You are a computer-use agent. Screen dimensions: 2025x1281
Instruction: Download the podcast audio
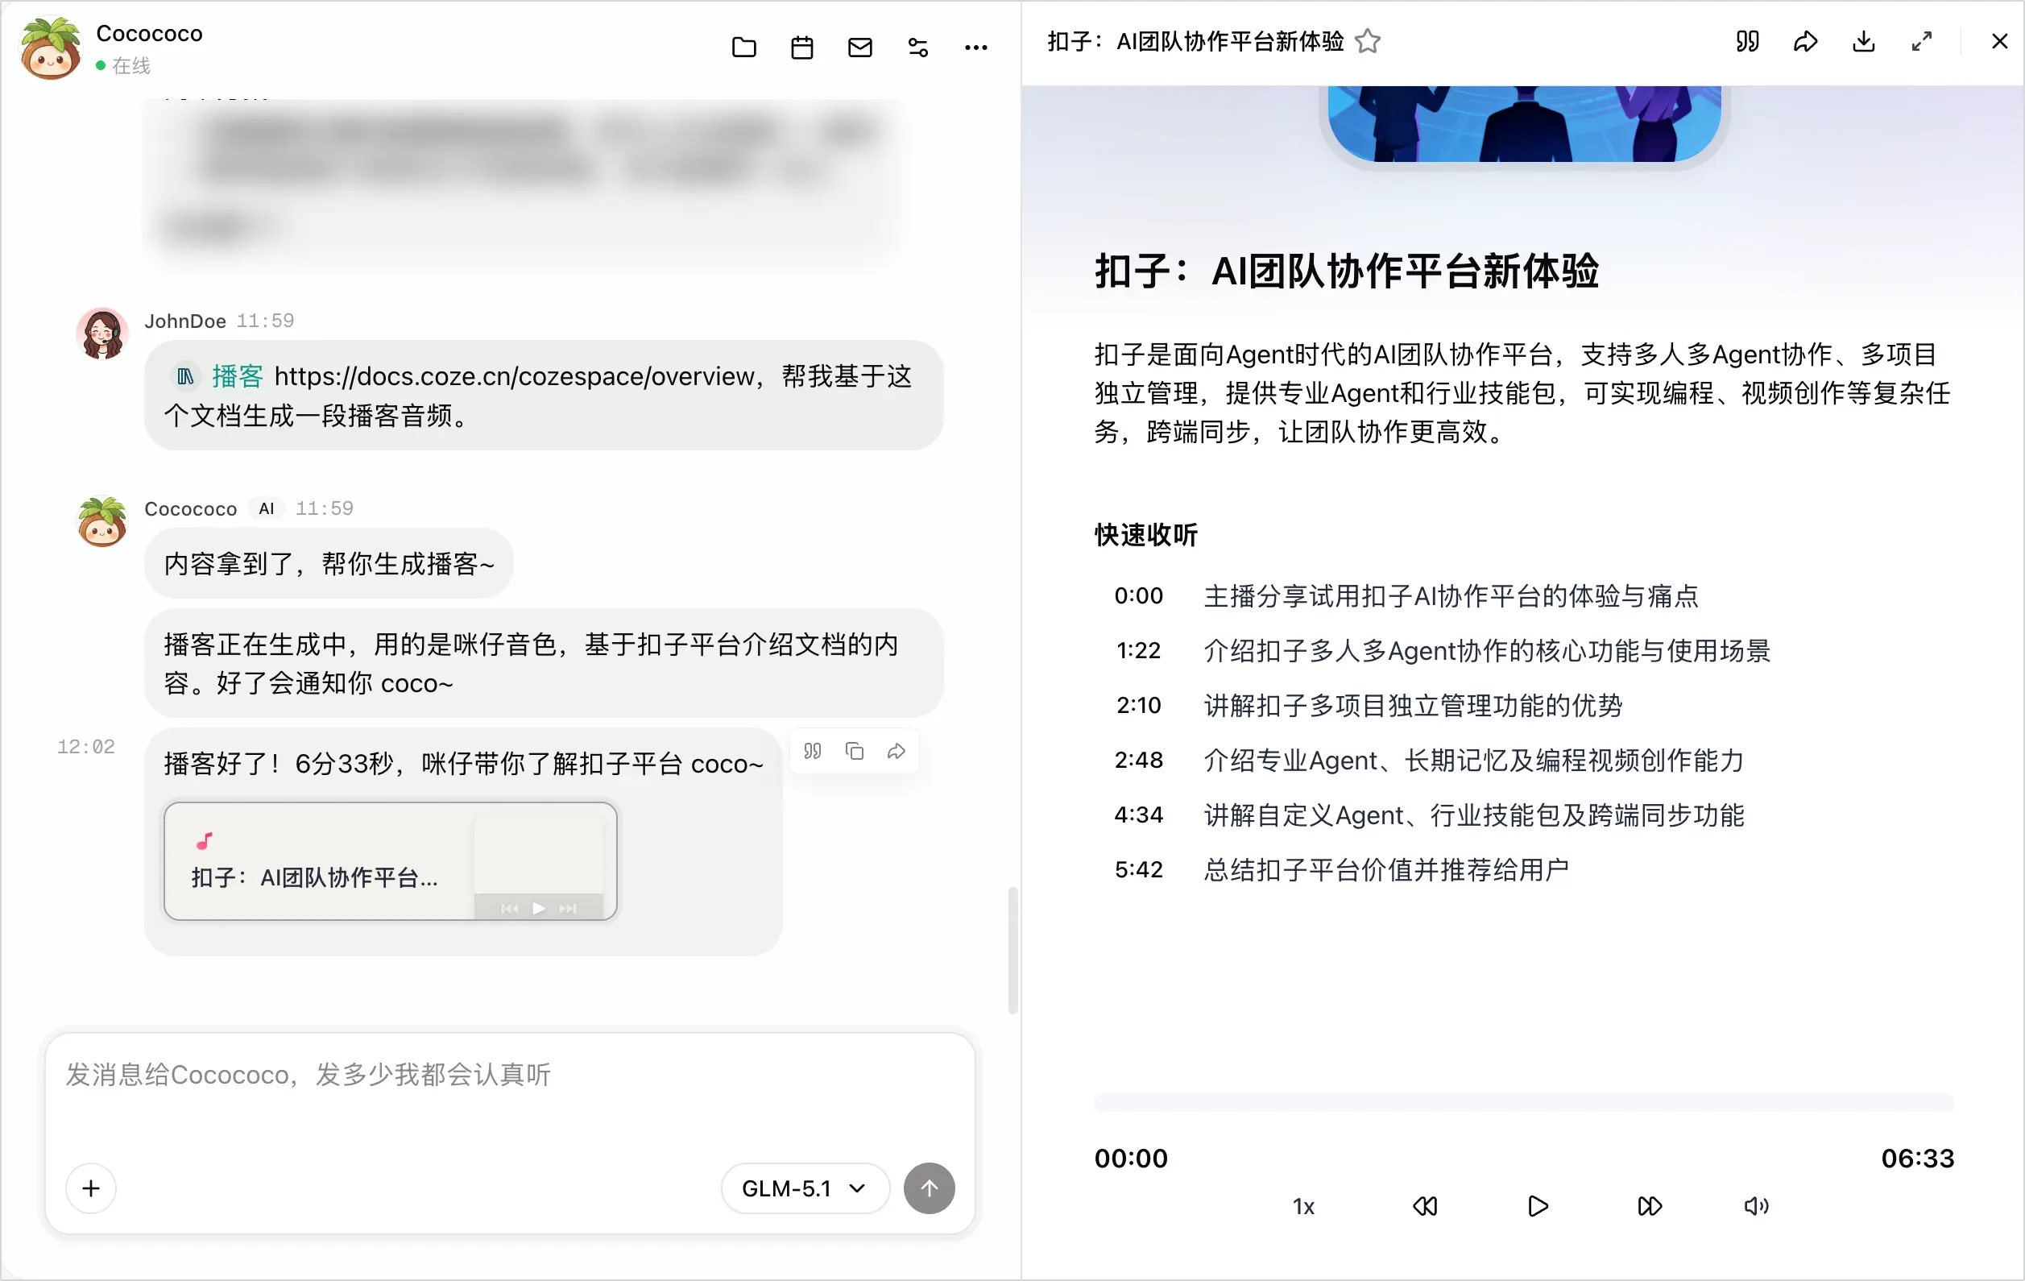click(x=1864, y=41)
